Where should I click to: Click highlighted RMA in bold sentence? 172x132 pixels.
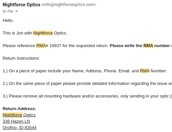click(148, 46)
